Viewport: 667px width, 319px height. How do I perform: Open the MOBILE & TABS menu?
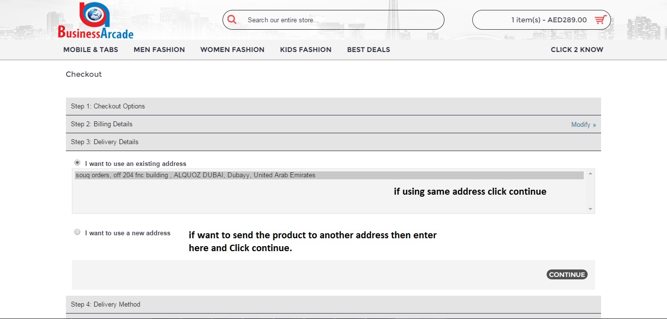pos(91,50)
